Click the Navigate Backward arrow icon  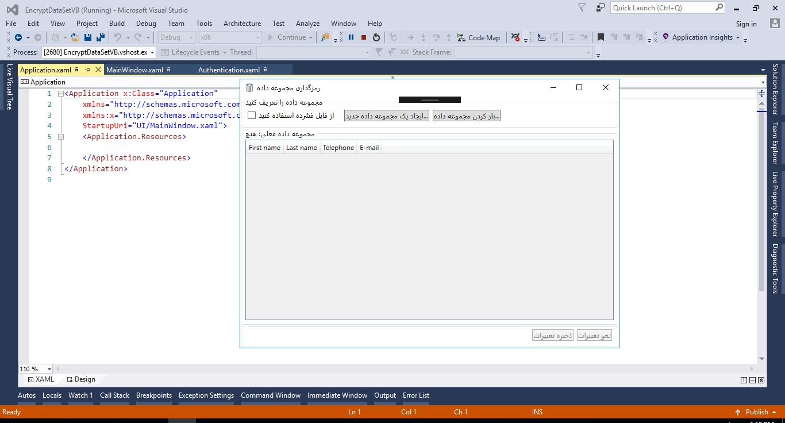point(18,37)
